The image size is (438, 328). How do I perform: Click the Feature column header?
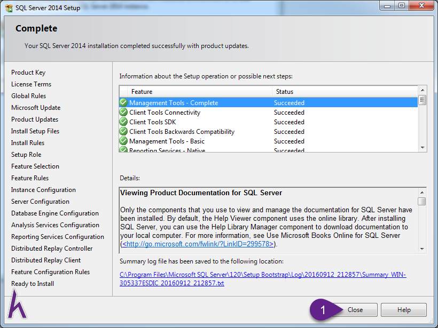click(x=199, y=92)
